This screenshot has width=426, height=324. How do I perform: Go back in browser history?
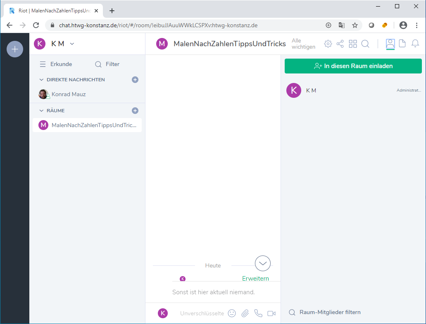pos(10,25)
